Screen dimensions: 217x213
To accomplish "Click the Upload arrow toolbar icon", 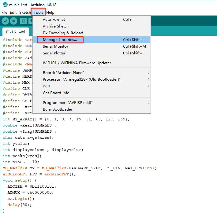I will tap(14, 21).
